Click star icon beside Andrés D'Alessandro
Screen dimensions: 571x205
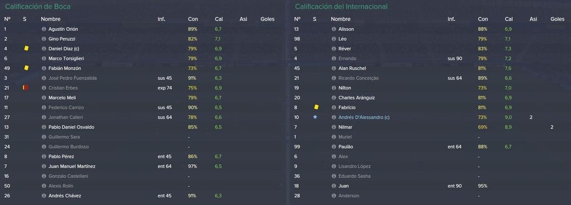point(315,117)
